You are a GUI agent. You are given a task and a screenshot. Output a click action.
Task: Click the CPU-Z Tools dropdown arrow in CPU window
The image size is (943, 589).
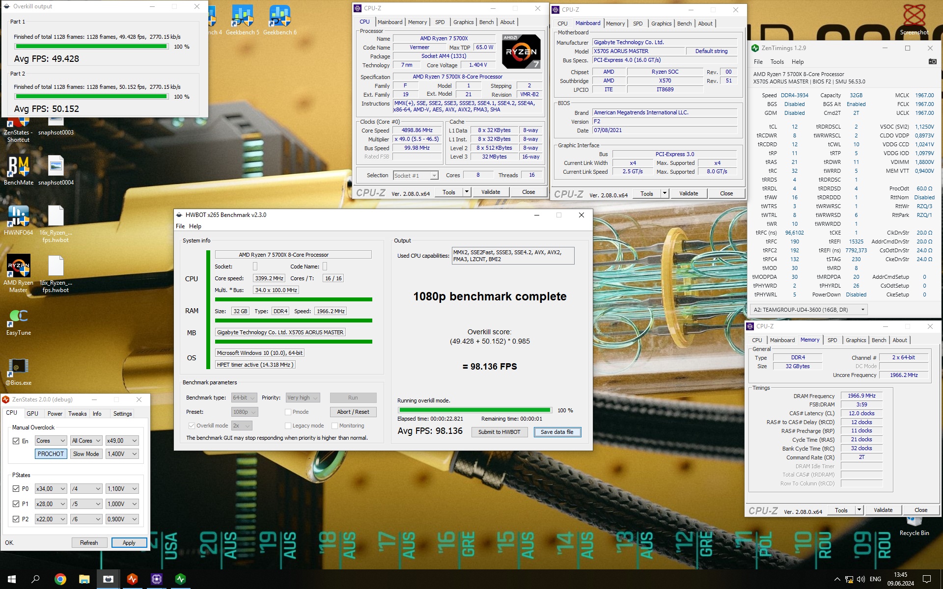point(467,192)
